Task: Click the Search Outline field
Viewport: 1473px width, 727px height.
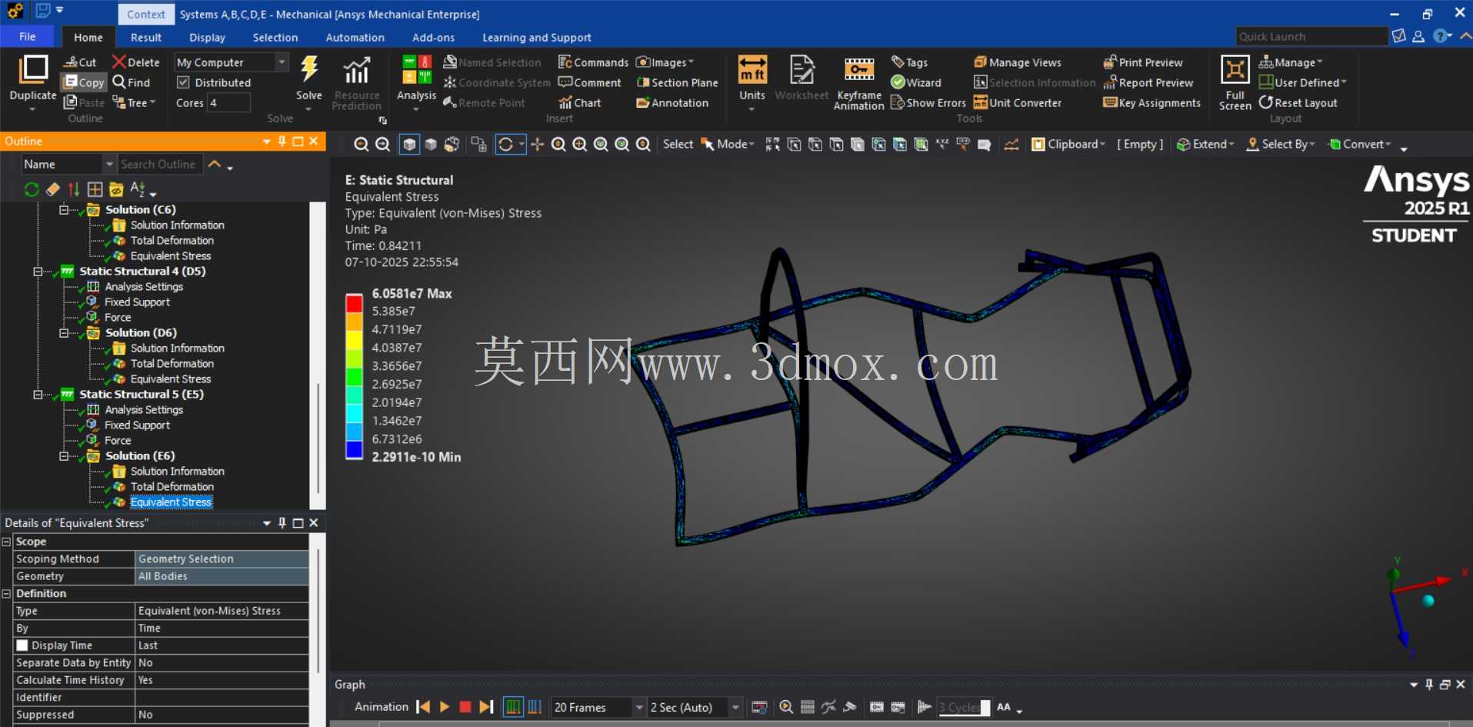Action: [x=160, y=164]
